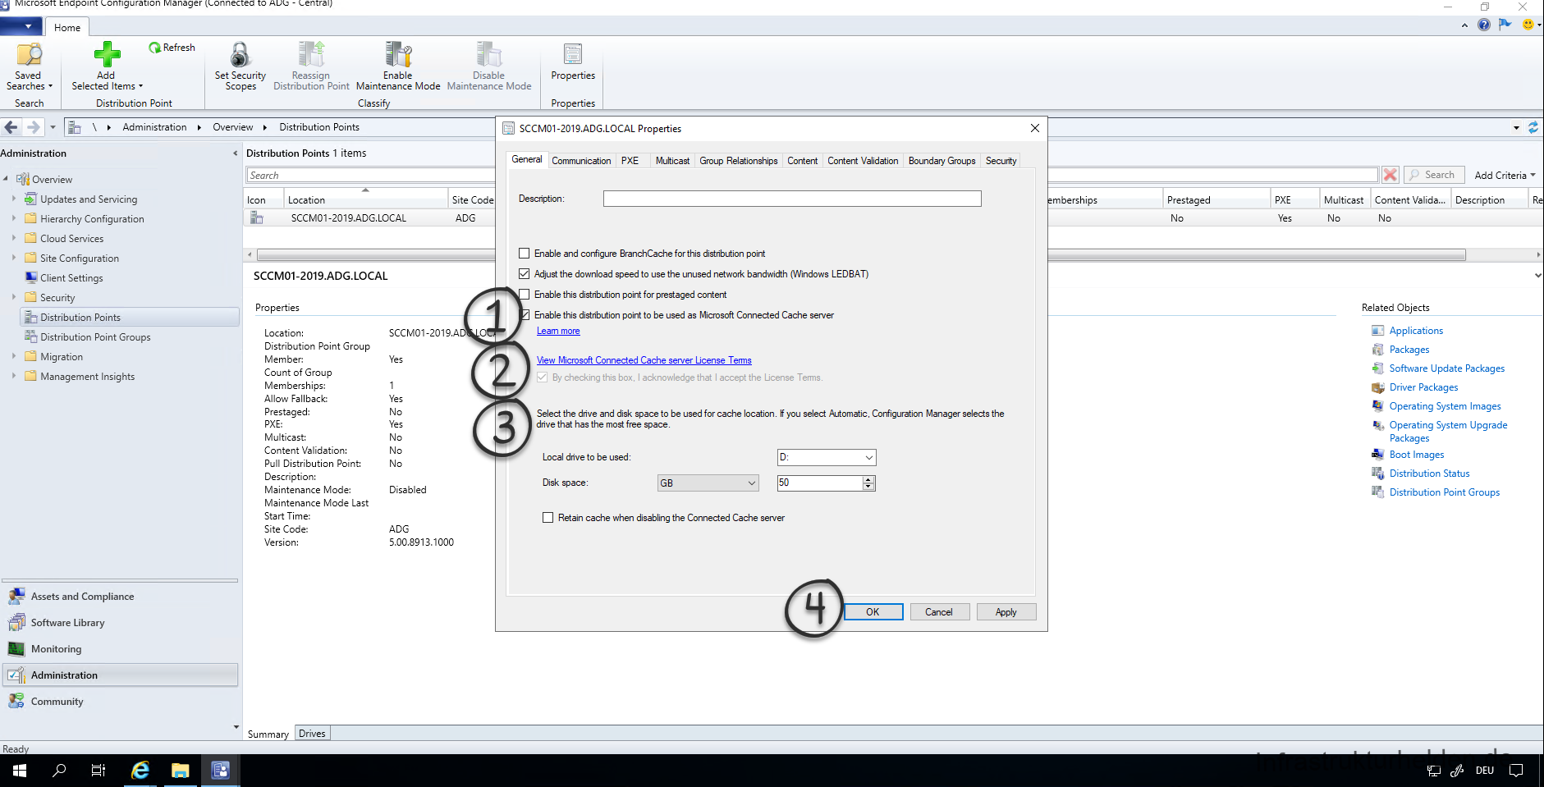Click Cancel in Properties dialog
The height and width of the screenshot is (787, 1544).
(x=939, y=612)
